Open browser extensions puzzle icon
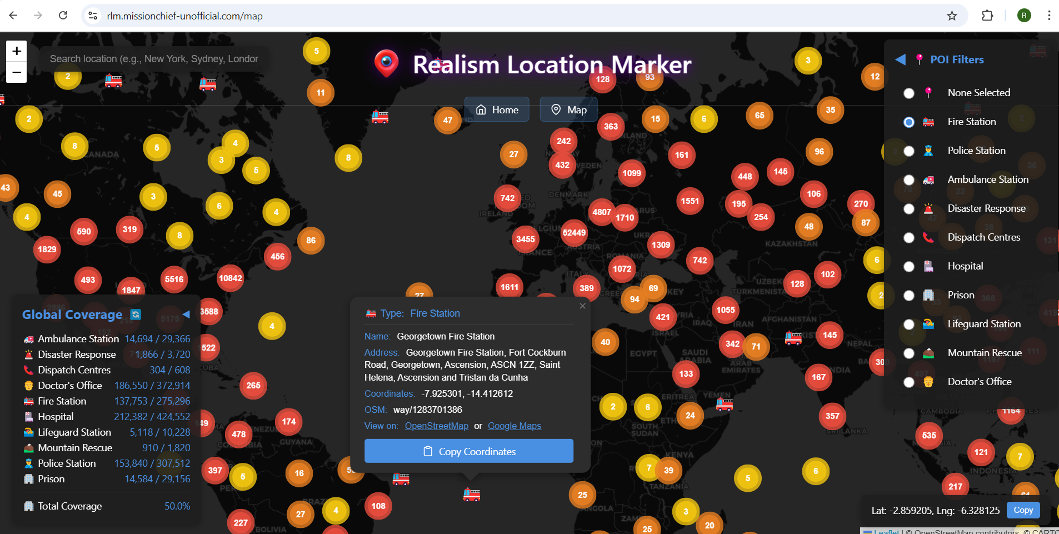Image resolution: width=1059 pixels, height=534 pixels. point(987,16)
